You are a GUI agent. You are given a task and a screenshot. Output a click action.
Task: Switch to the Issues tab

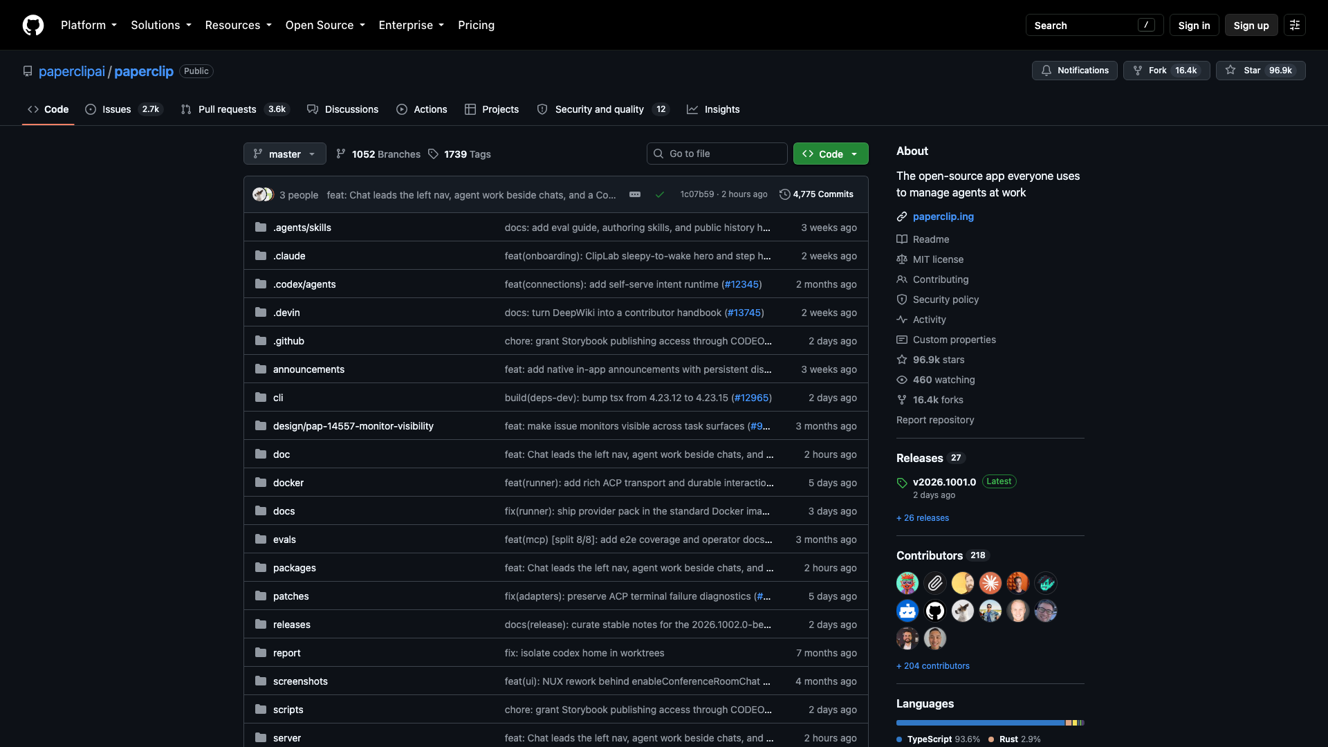pos(124,109)
